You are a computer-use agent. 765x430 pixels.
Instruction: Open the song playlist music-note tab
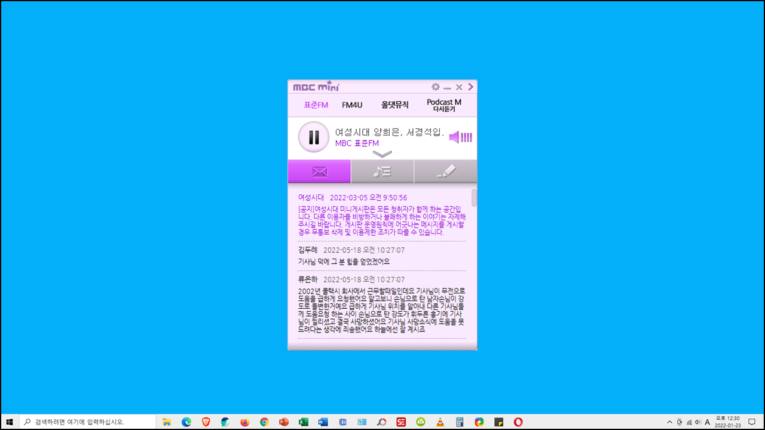(x=382, y=171)
